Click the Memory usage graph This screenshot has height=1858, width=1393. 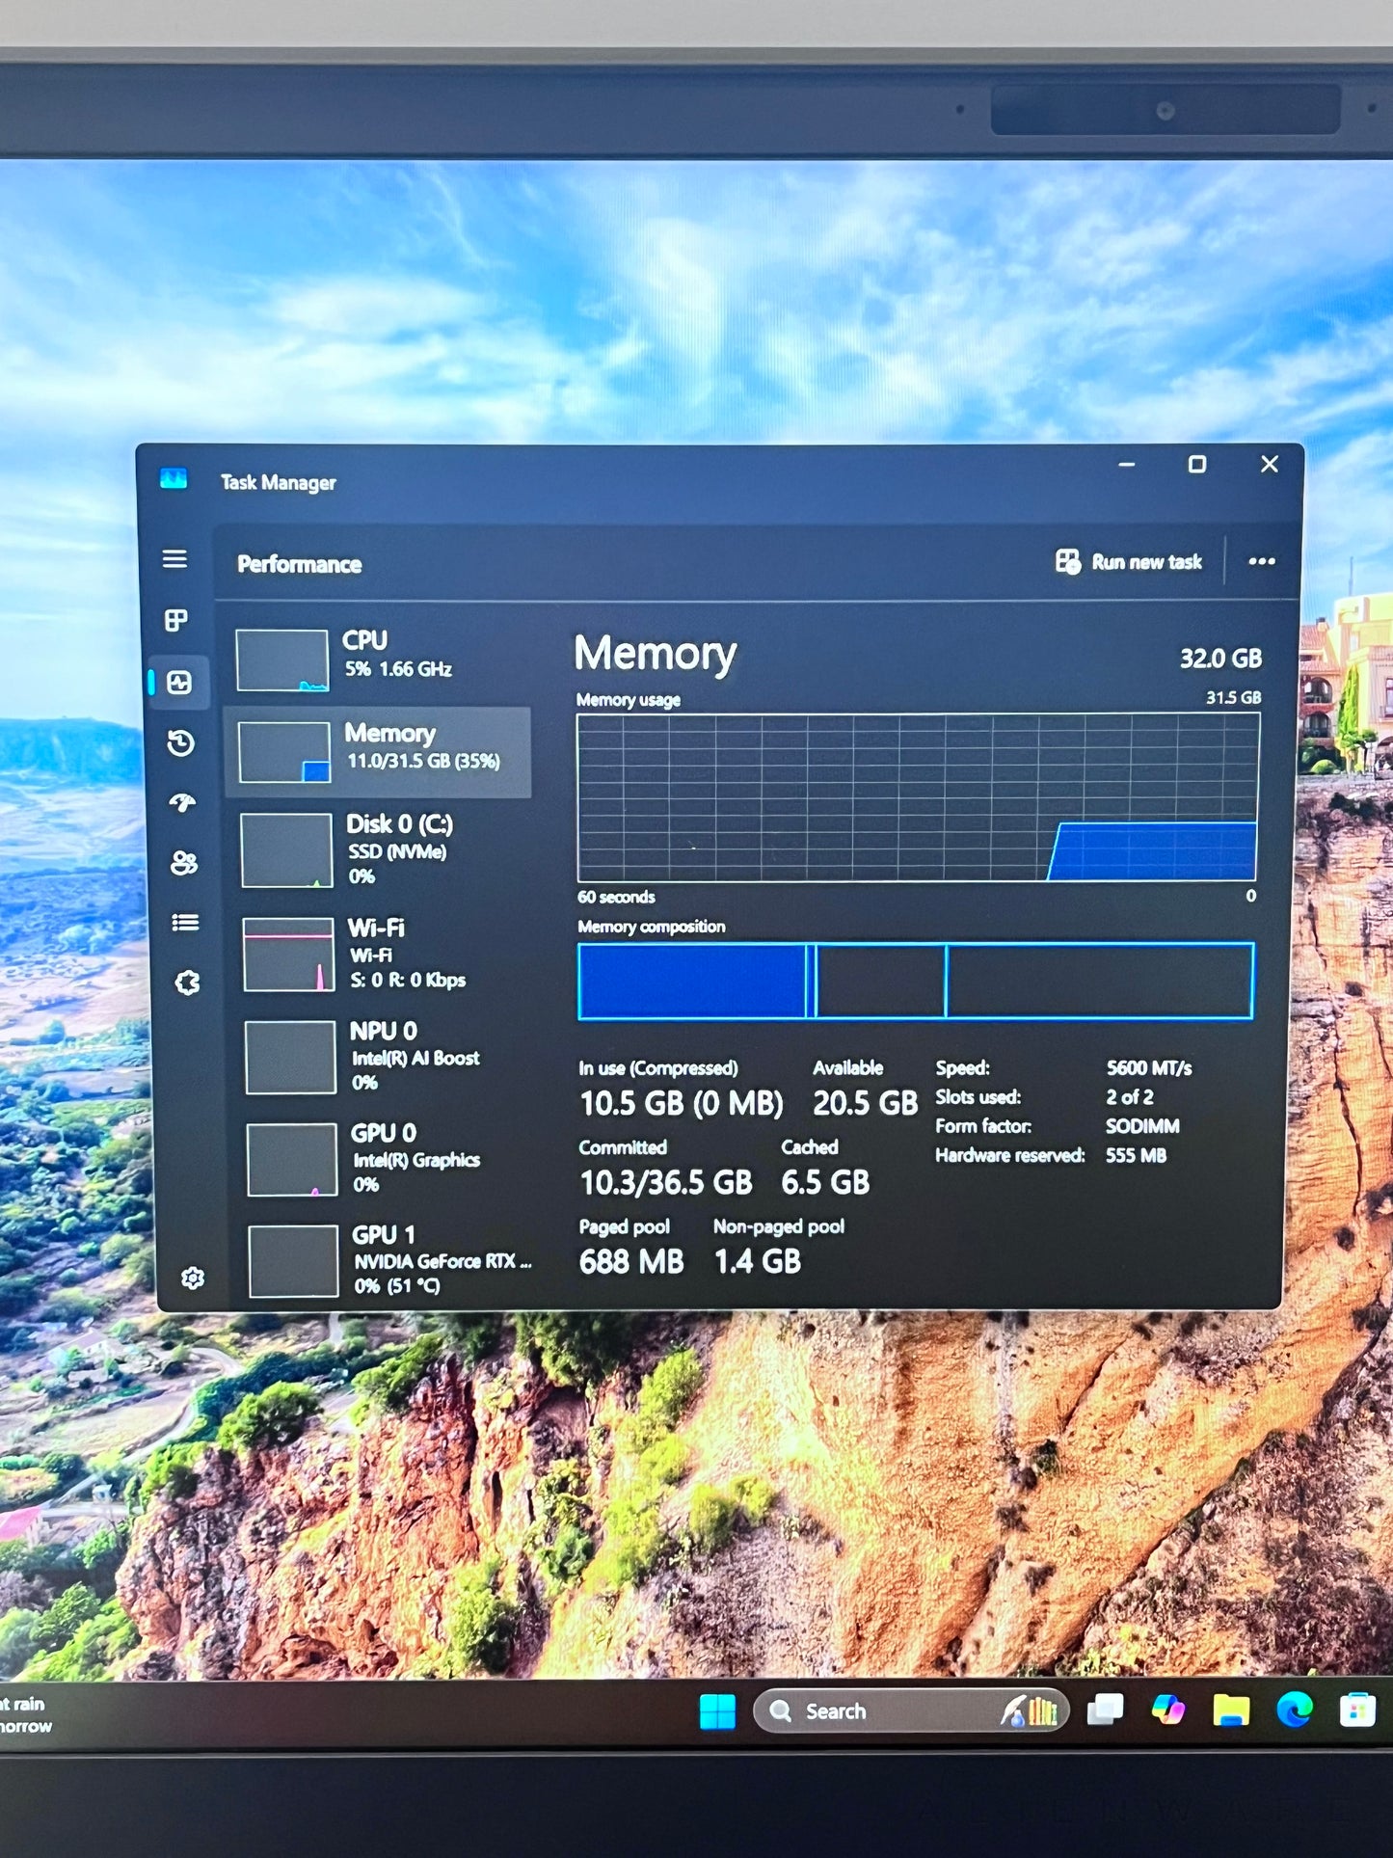pyautogui.click(x=918, y=797)
